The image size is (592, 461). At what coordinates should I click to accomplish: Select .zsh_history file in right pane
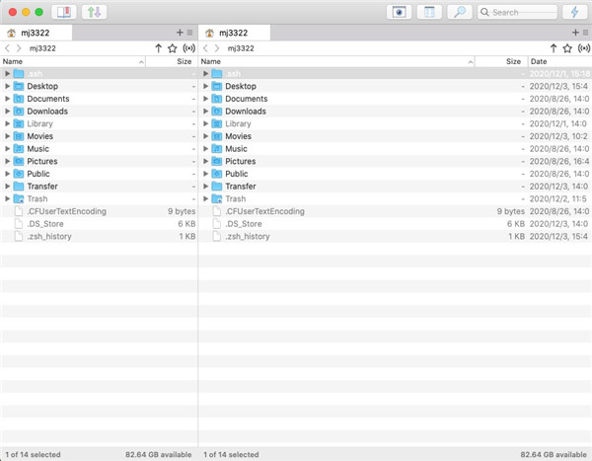(247, 236)
